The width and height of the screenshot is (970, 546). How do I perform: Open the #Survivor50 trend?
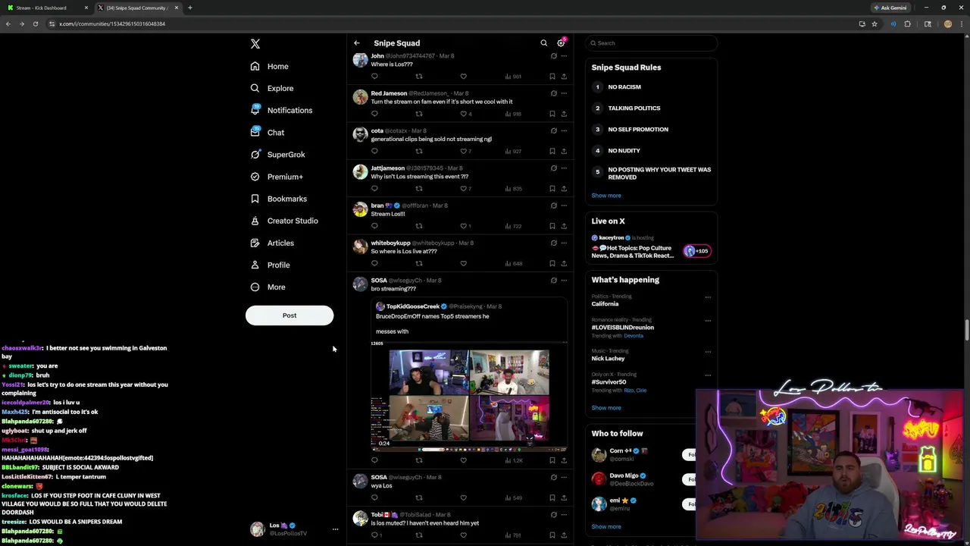click(x=609, y=382)
